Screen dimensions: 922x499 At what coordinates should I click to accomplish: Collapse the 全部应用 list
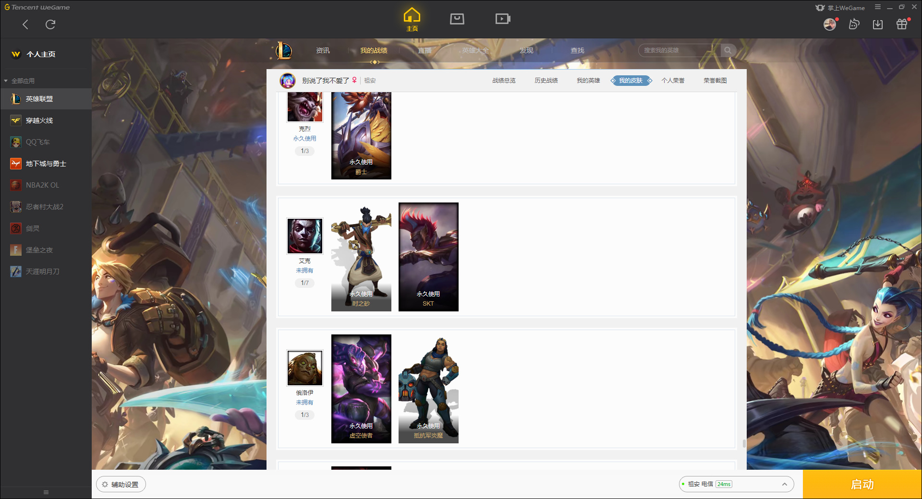coord(19,81)
